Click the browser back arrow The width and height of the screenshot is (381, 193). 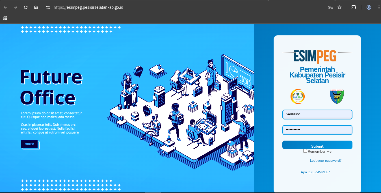click(5, 7)
